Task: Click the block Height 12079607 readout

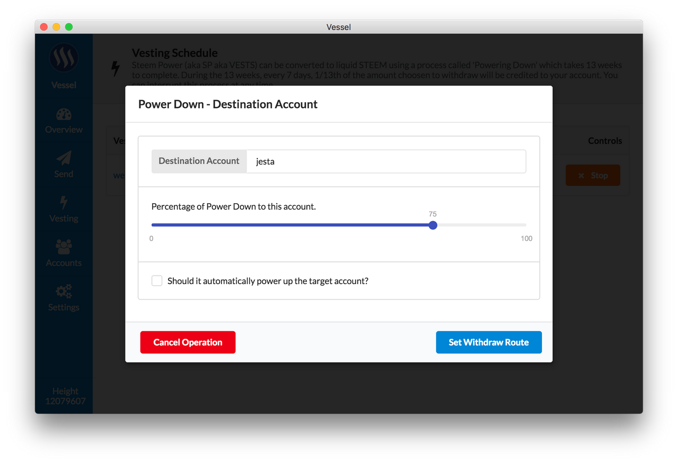Action: click(65, 396)
